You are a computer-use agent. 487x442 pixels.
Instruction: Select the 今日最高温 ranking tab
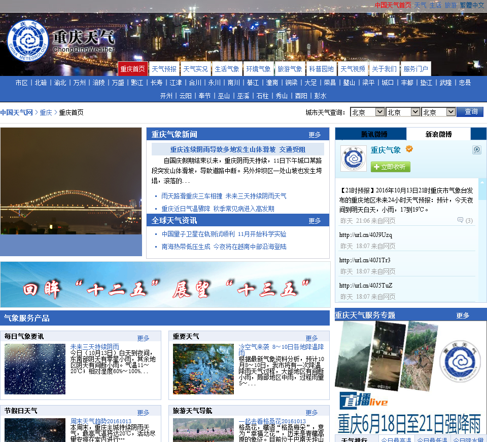coord(396,439)
